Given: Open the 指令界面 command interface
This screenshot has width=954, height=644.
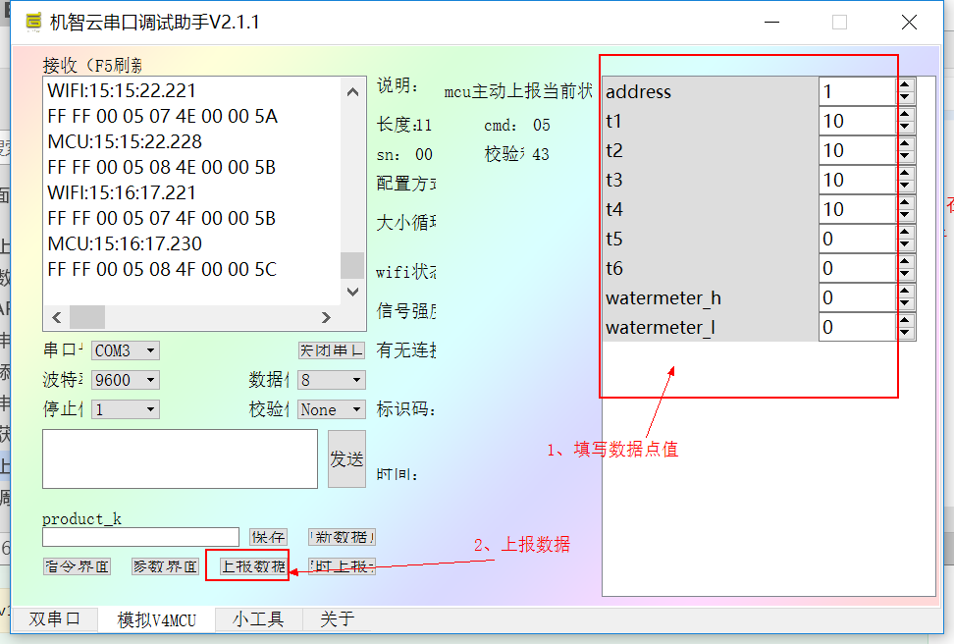Looking at the screenshot, I should [77, 565].
